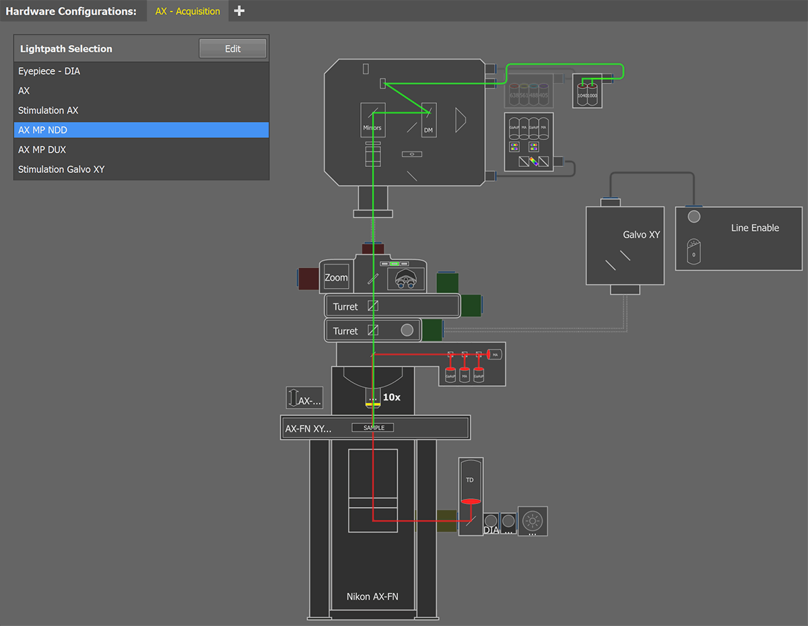
Task: Toggle the upper Turret filter cube
Action: pos(373,306)
